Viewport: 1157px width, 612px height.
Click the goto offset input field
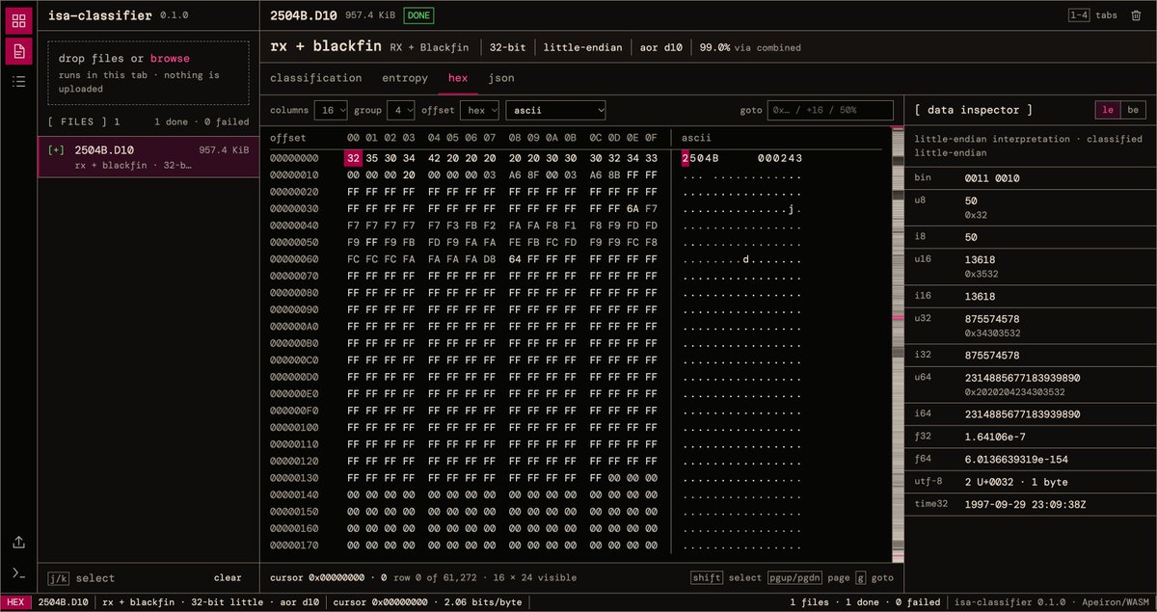pyautogui.click(x=830, y=111)
